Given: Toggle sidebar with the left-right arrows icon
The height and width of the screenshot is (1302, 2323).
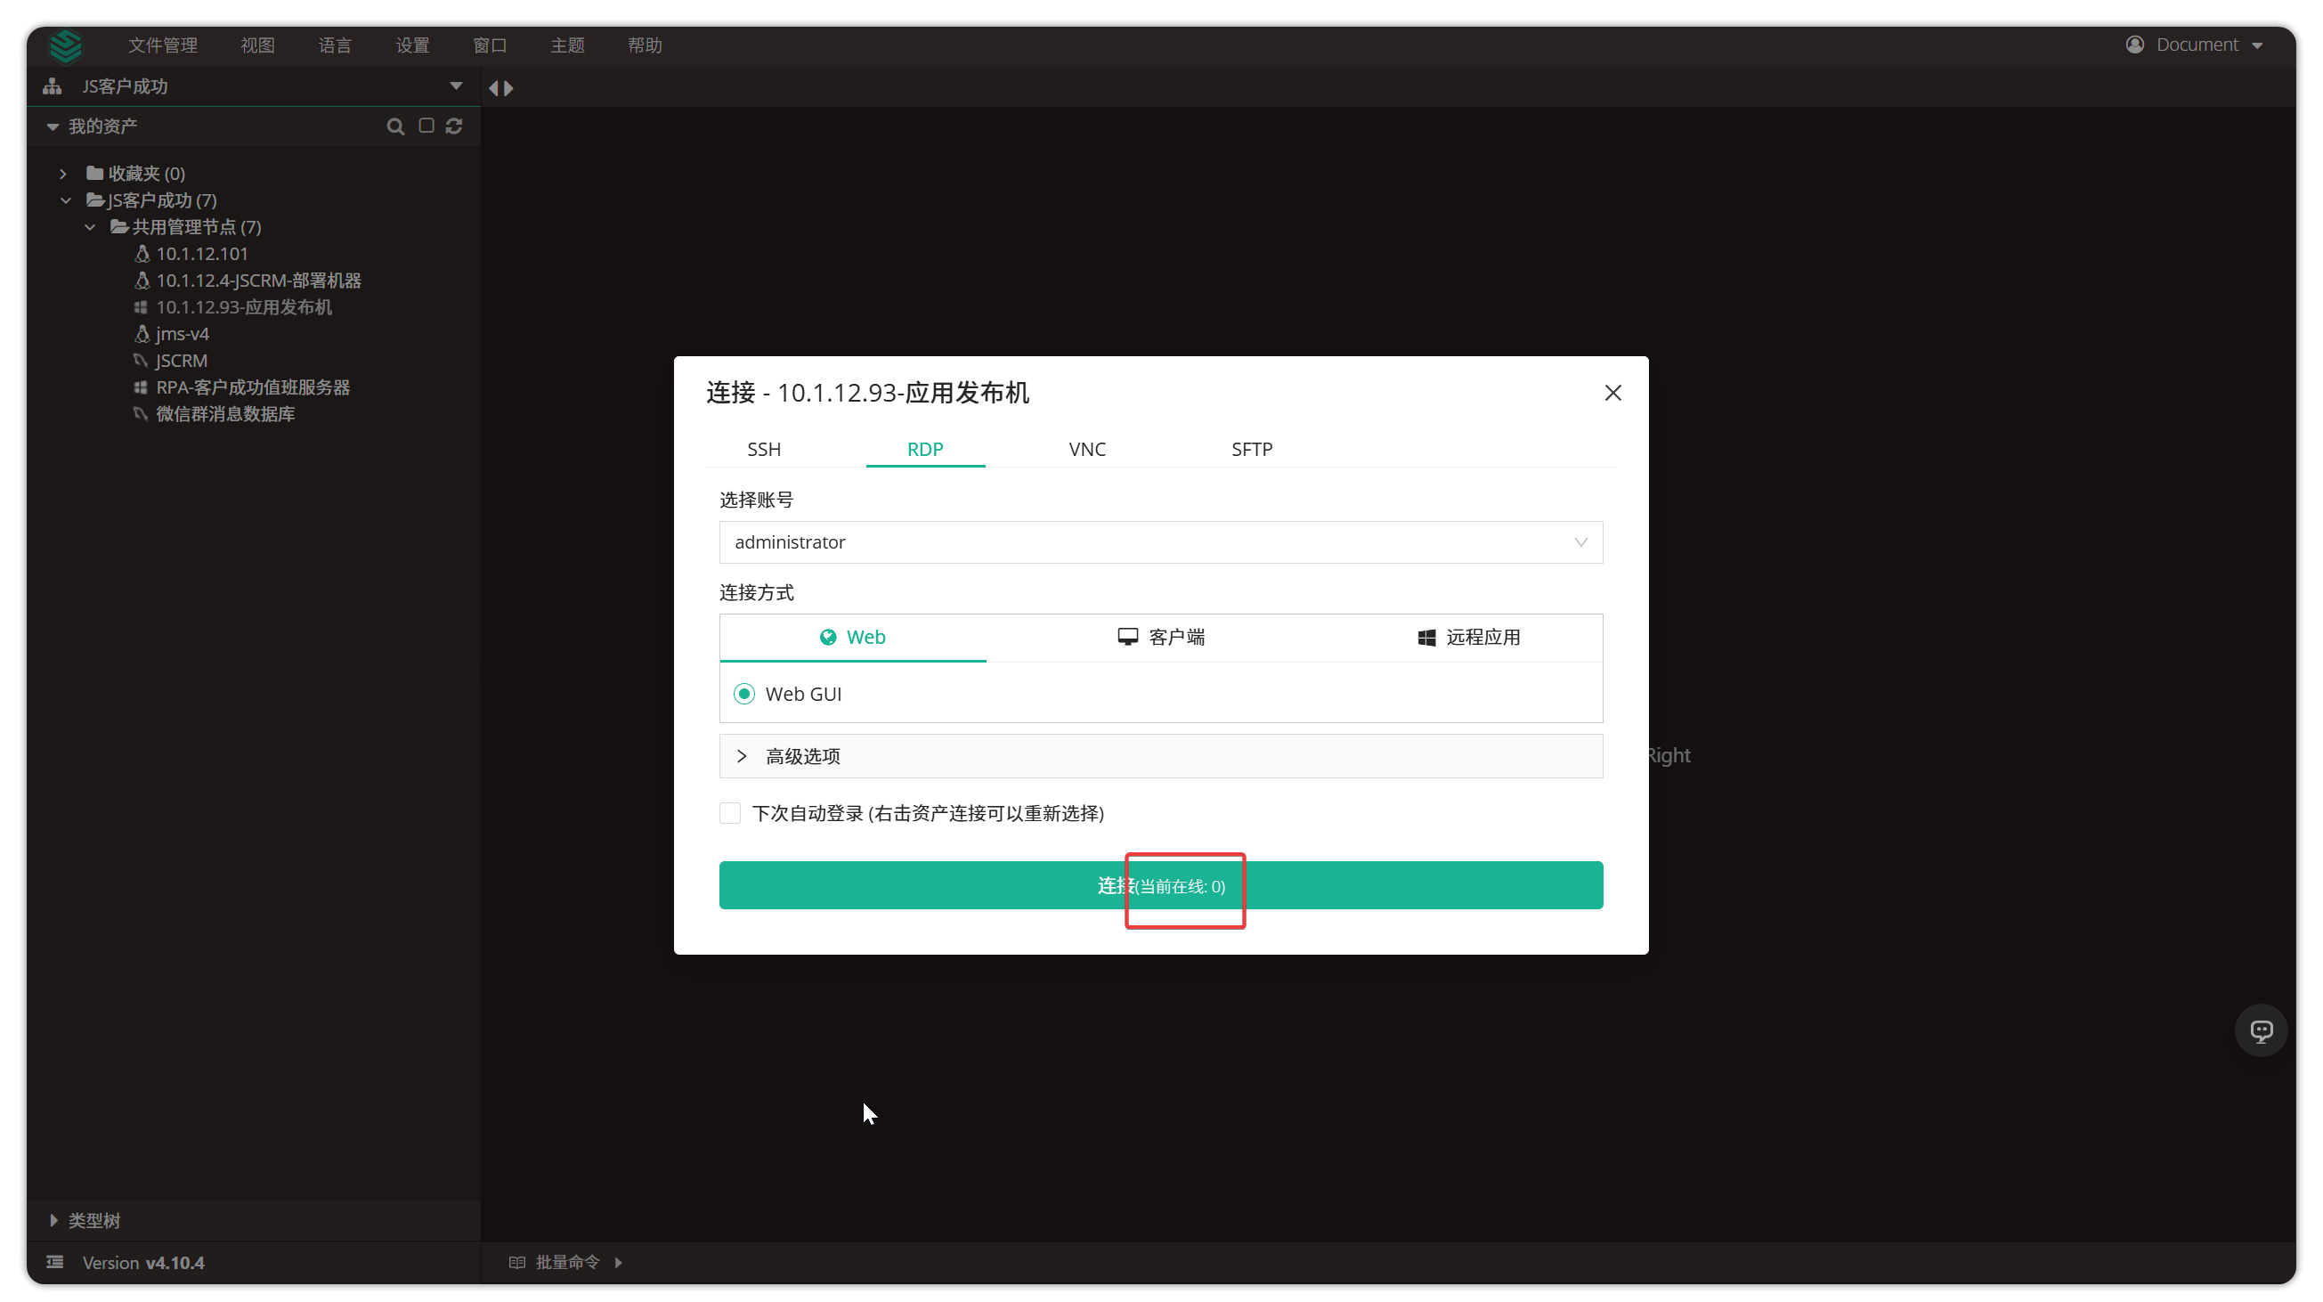Looking at the screenshot, I should click(501, 88).
